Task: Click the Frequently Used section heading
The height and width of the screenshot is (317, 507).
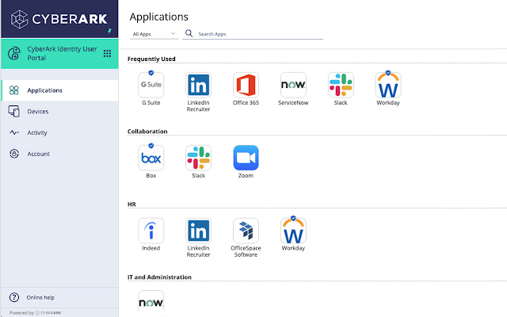Action: point(151,59)
